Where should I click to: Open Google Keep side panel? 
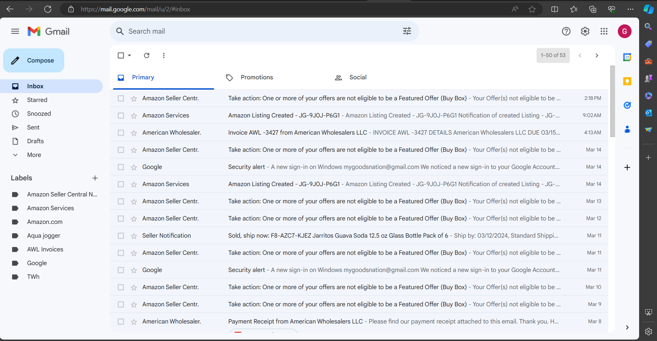pos(627,81)
